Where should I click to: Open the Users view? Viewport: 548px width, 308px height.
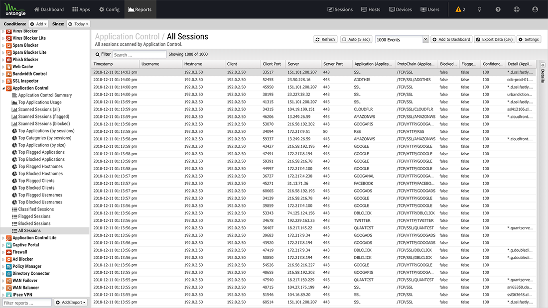tap(430, 9)
